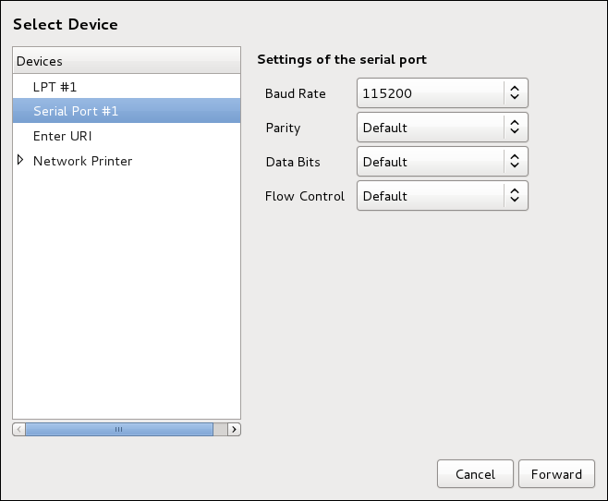
Task: Select LPT #1 in the device list
Action: point(127,87)
